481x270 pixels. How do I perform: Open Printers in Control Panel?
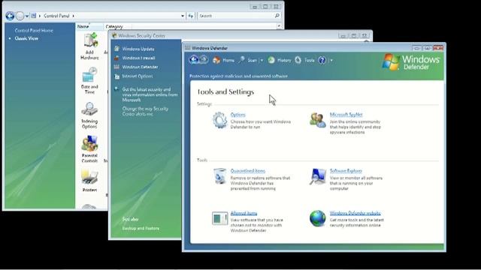89,181
